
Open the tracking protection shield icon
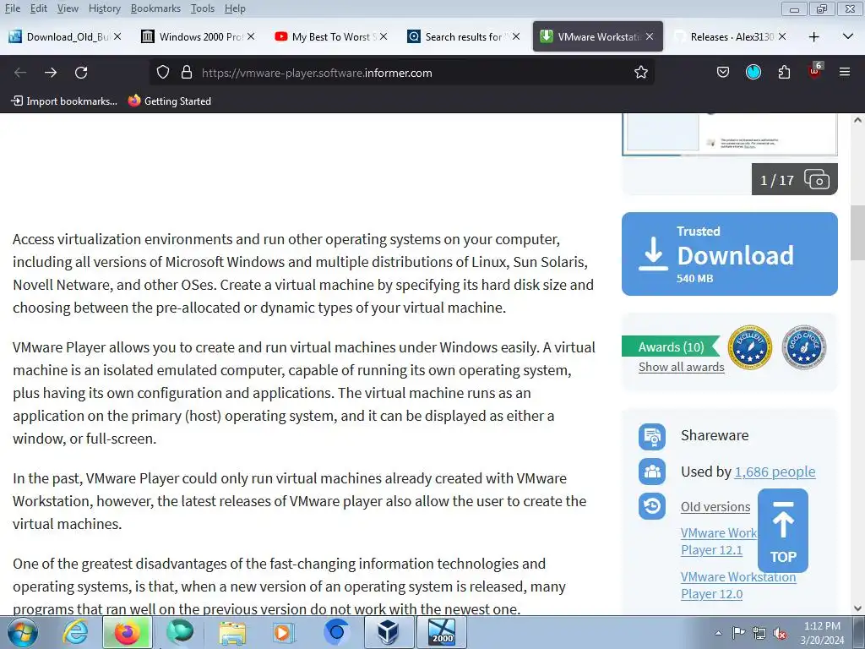click(163, 73)
